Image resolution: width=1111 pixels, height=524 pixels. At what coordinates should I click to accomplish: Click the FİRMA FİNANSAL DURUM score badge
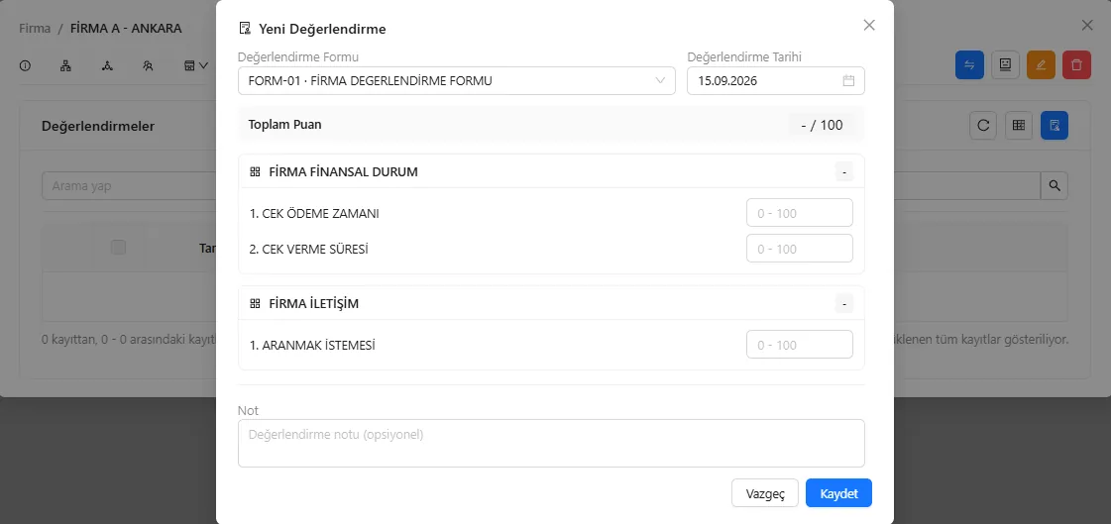coord(843,172)
